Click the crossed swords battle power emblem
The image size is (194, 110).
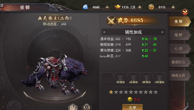(x=111, y=21)
